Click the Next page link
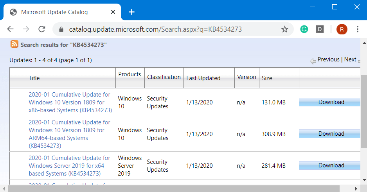Image resolution: width=367 pixels, height=192 pixels. coord(350,59)
